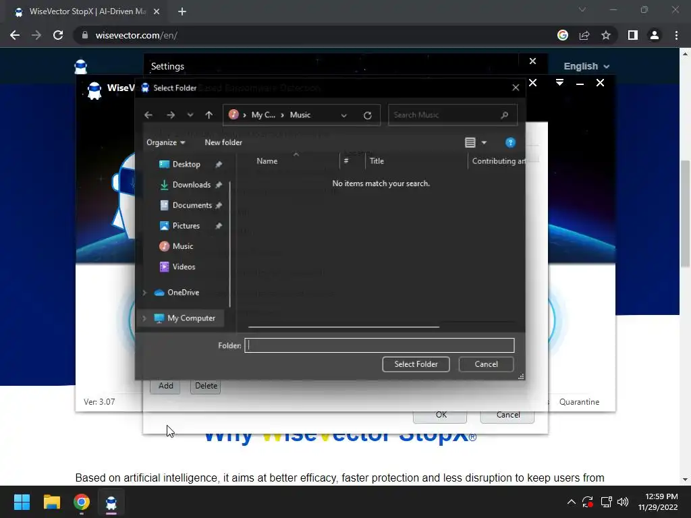The image size is (691, 518).
Task: Click the search magnifier icon
Action: pyautogui.click(x=505, y=115)
